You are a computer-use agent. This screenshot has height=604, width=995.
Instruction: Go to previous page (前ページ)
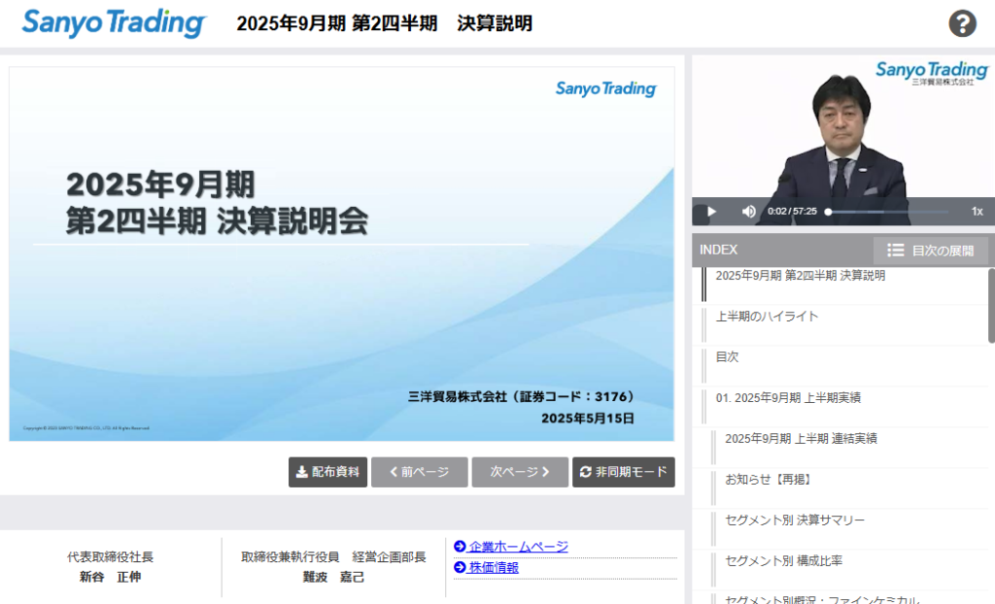pos(420,472)
